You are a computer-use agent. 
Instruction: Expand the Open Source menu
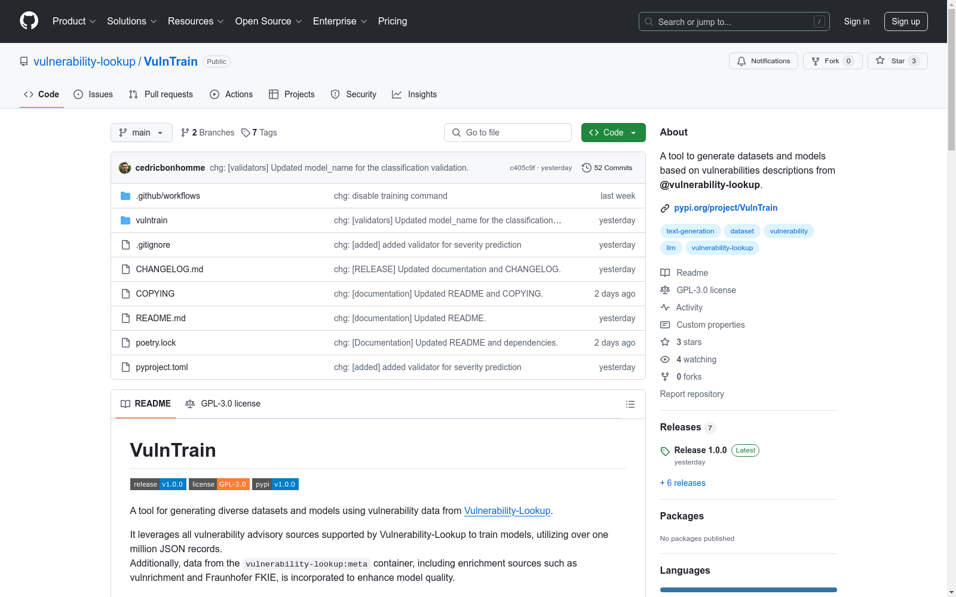[x=269, y=21]
